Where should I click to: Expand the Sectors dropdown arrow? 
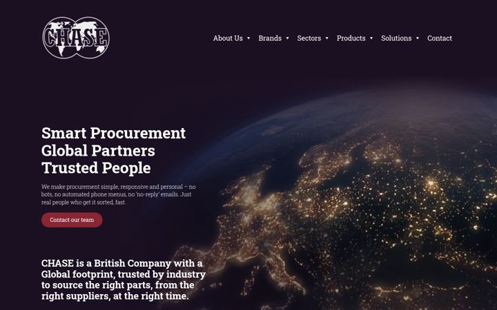(x=327, y=39)
